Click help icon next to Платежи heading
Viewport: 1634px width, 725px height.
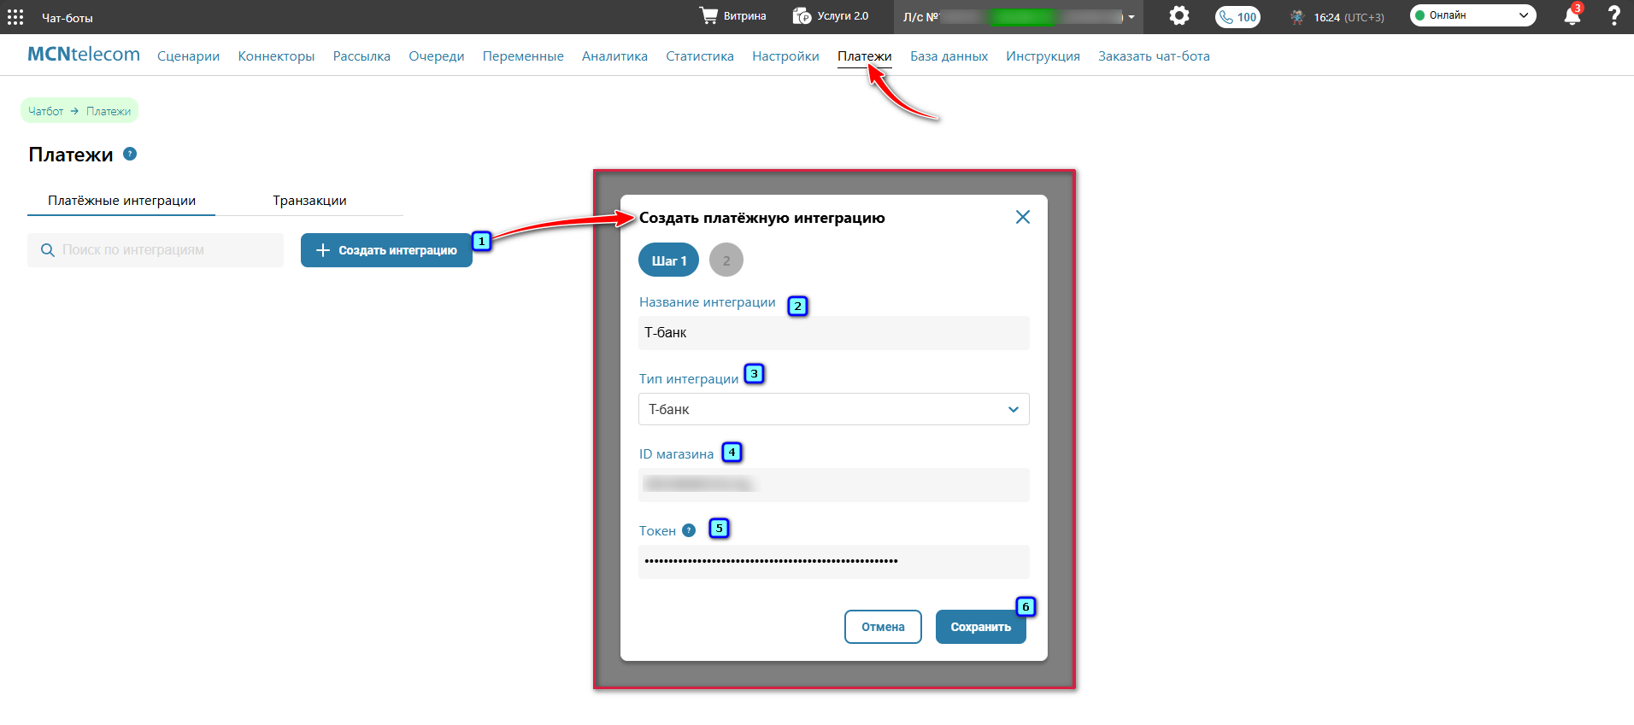(130, 154)
